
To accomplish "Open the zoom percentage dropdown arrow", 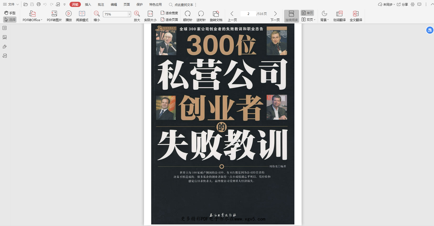I will tap(129, 14).
